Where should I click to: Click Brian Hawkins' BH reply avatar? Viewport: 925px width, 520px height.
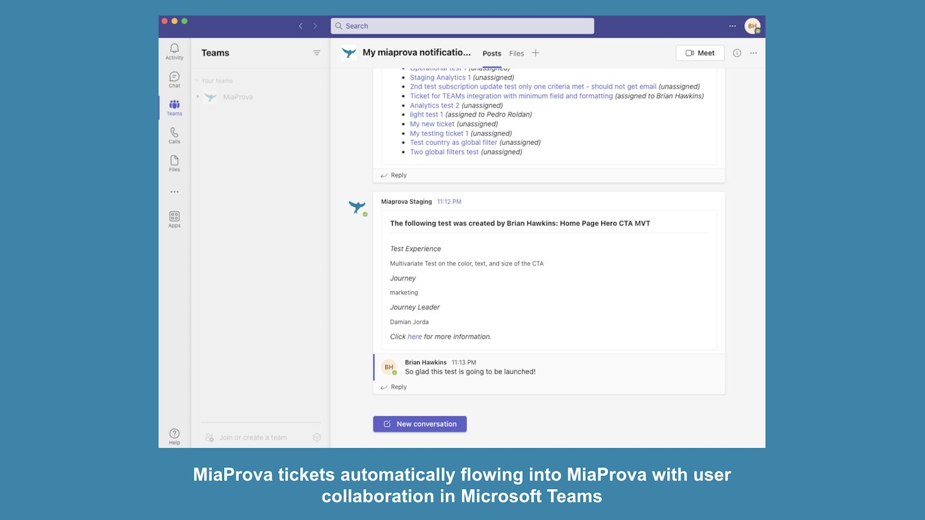tap(389, 367)
